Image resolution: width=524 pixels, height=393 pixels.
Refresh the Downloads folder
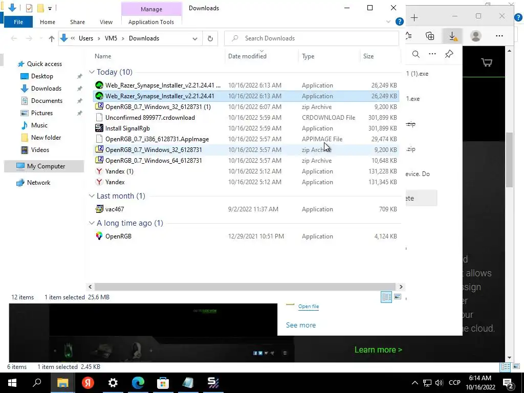(x=210, y=38)
